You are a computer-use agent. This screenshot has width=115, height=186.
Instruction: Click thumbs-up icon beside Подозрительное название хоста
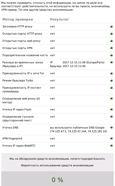[x=111, y=55]
